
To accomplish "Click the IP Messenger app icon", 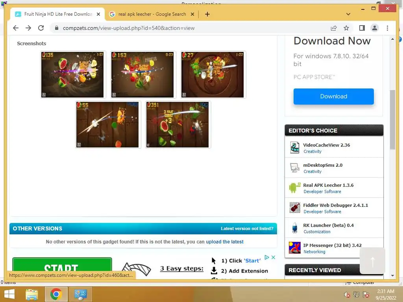I will pos(294,248).
